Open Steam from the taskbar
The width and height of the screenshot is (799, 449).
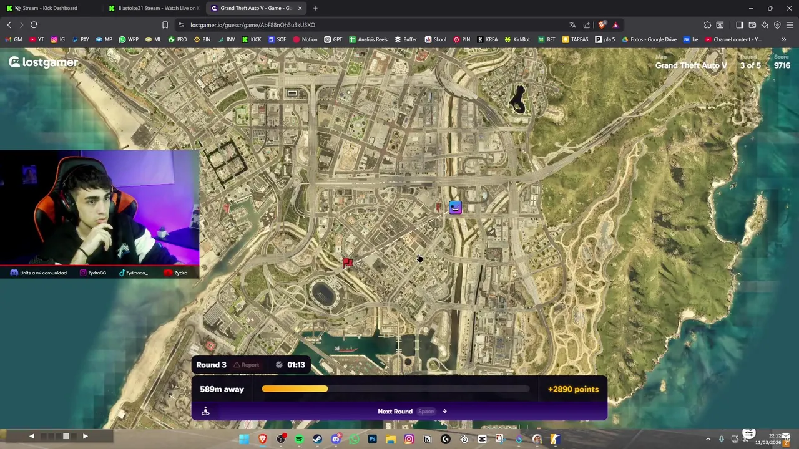[x=317, y=440]
